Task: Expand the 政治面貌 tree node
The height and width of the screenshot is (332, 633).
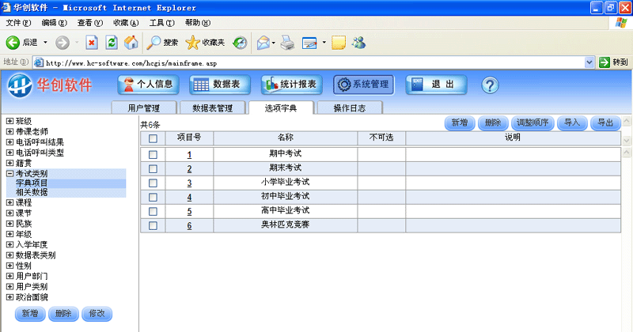Action: pyautogui.click(x=9, y=297)
